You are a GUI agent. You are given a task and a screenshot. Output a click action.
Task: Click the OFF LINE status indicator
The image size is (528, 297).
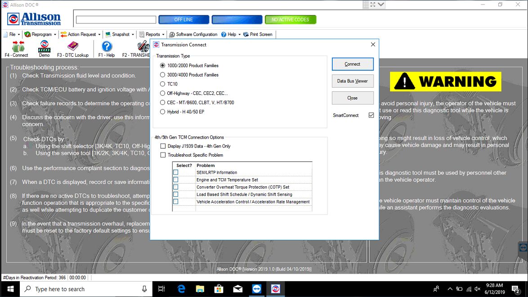click(184, 19)
